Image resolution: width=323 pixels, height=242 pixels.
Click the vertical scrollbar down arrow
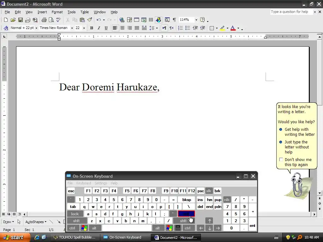click(x=320, y=193)
